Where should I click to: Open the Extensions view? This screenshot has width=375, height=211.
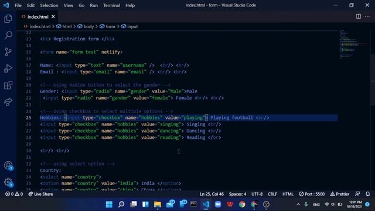[8, 86]
